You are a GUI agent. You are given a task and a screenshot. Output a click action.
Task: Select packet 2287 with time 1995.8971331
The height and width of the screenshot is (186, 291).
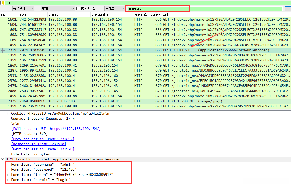coord(145,70)
